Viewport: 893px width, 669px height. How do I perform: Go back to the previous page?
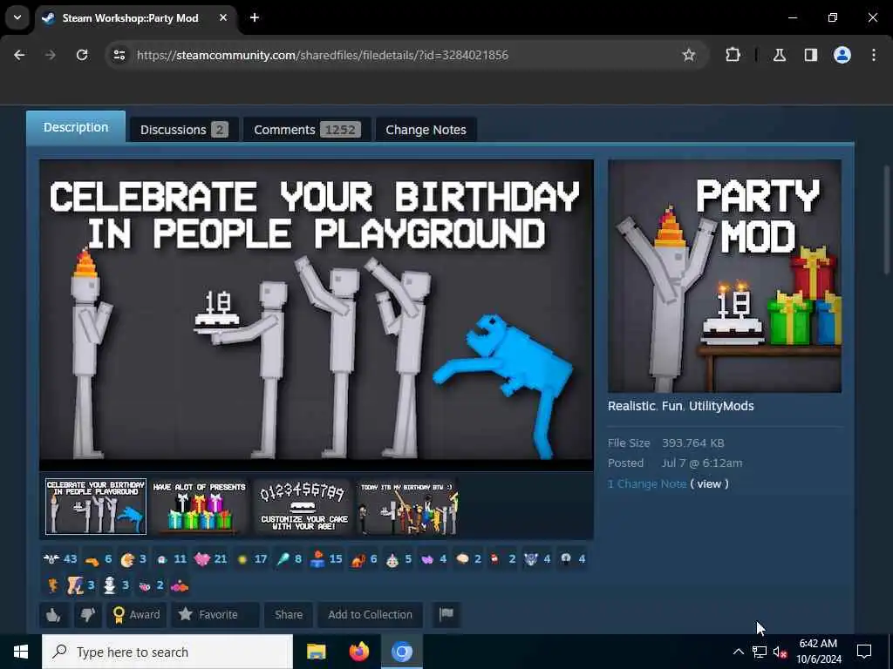(19, 55)
